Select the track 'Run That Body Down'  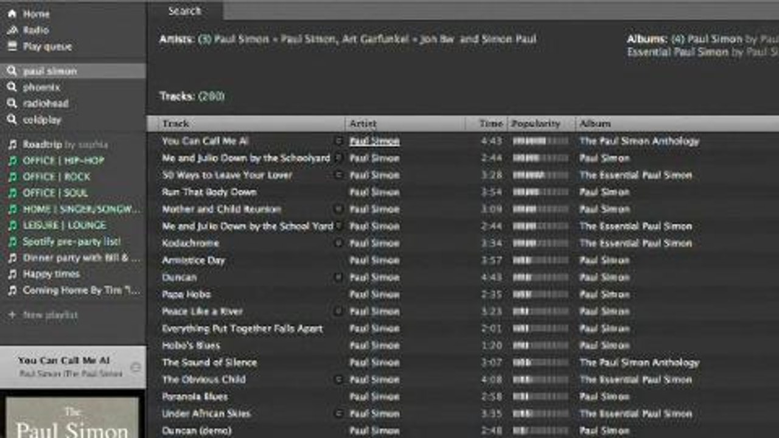[209, 192]
